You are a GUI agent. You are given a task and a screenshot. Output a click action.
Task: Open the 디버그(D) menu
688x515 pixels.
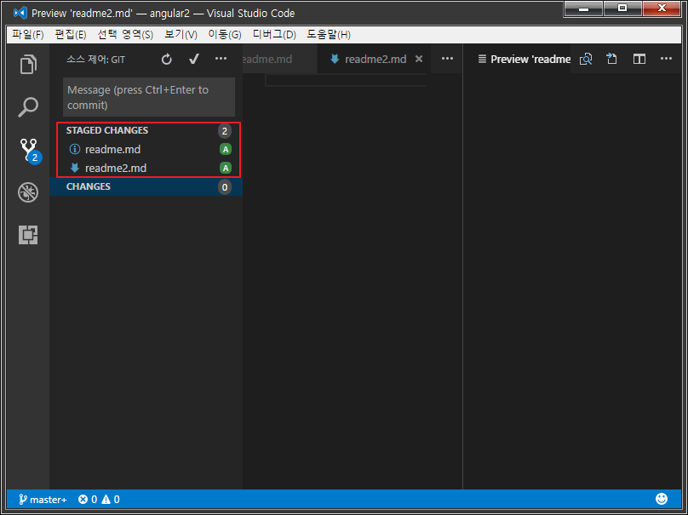point(274,34)
